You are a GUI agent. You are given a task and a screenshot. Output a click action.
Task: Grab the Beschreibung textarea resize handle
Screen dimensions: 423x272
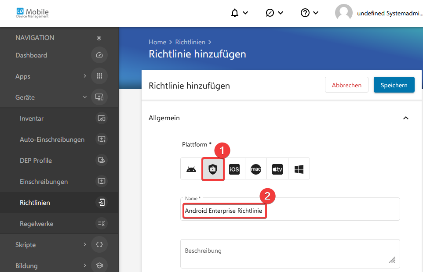point(392,260)
